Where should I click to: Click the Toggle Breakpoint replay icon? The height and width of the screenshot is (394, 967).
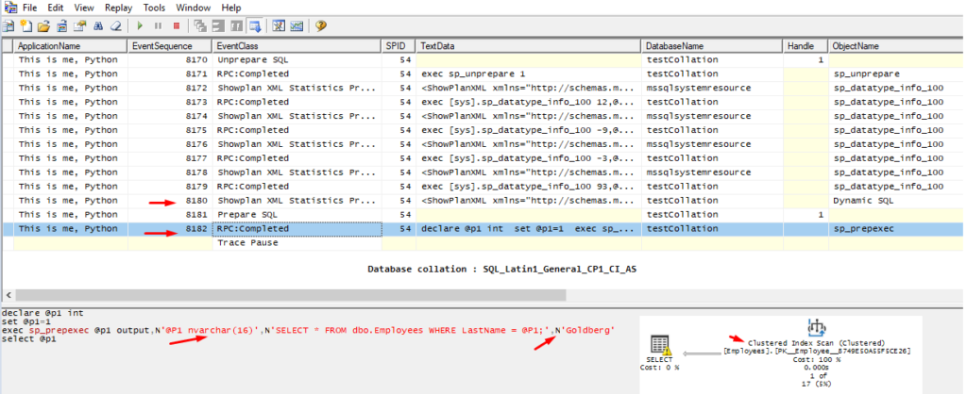click(236, 25)
